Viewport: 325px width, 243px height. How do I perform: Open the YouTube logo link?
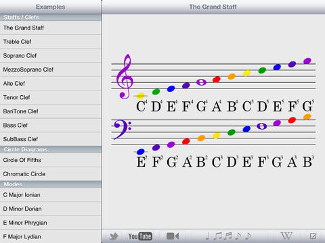point(140,236)
